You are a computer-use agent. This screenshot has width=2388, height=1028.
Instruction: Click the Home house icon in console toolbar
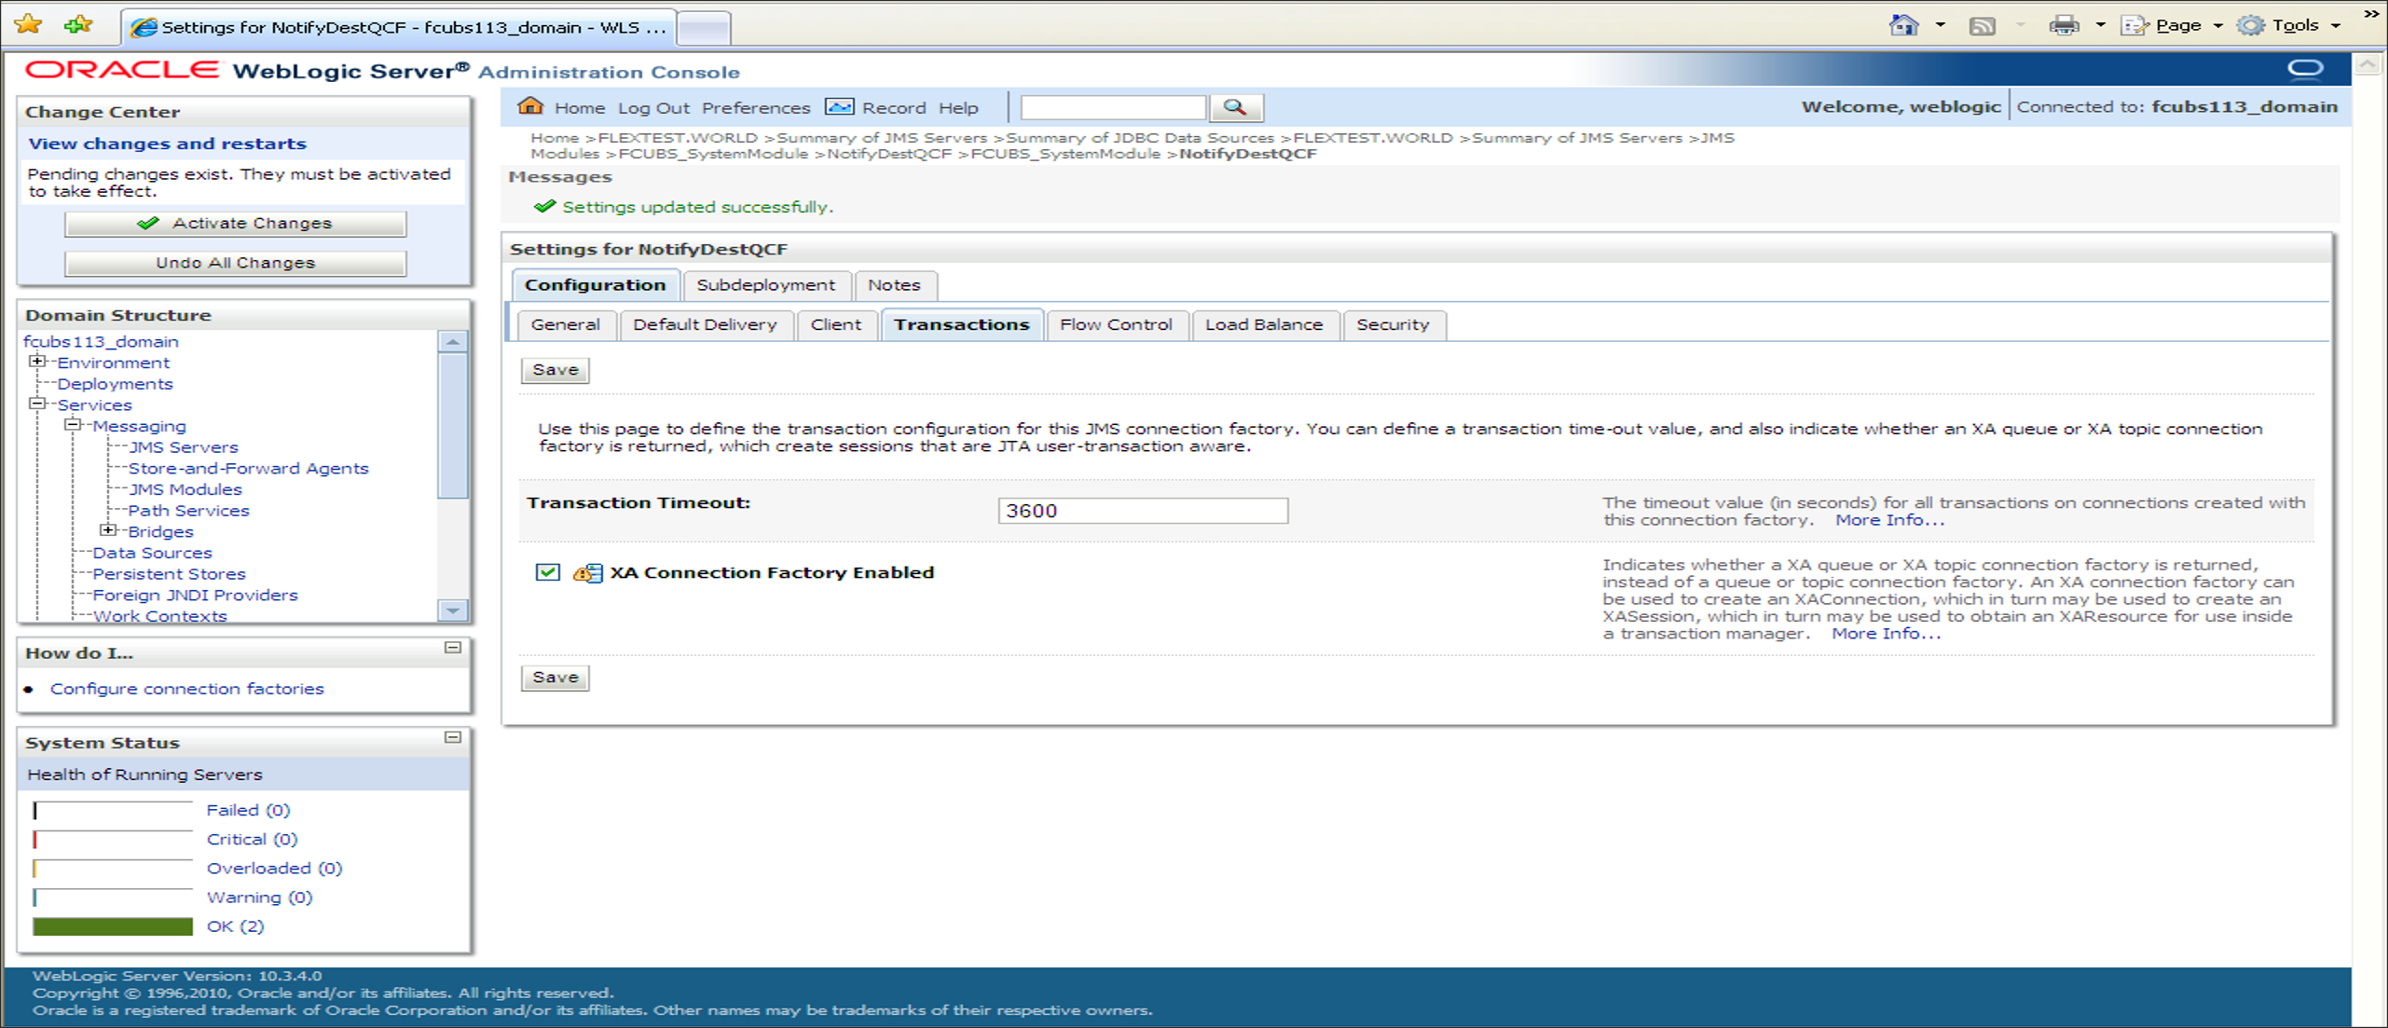coord(530,106)
